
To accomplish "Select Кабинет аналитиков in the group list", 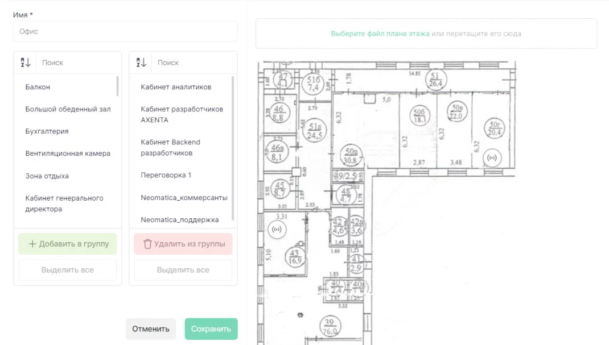I will coord(176,87).
